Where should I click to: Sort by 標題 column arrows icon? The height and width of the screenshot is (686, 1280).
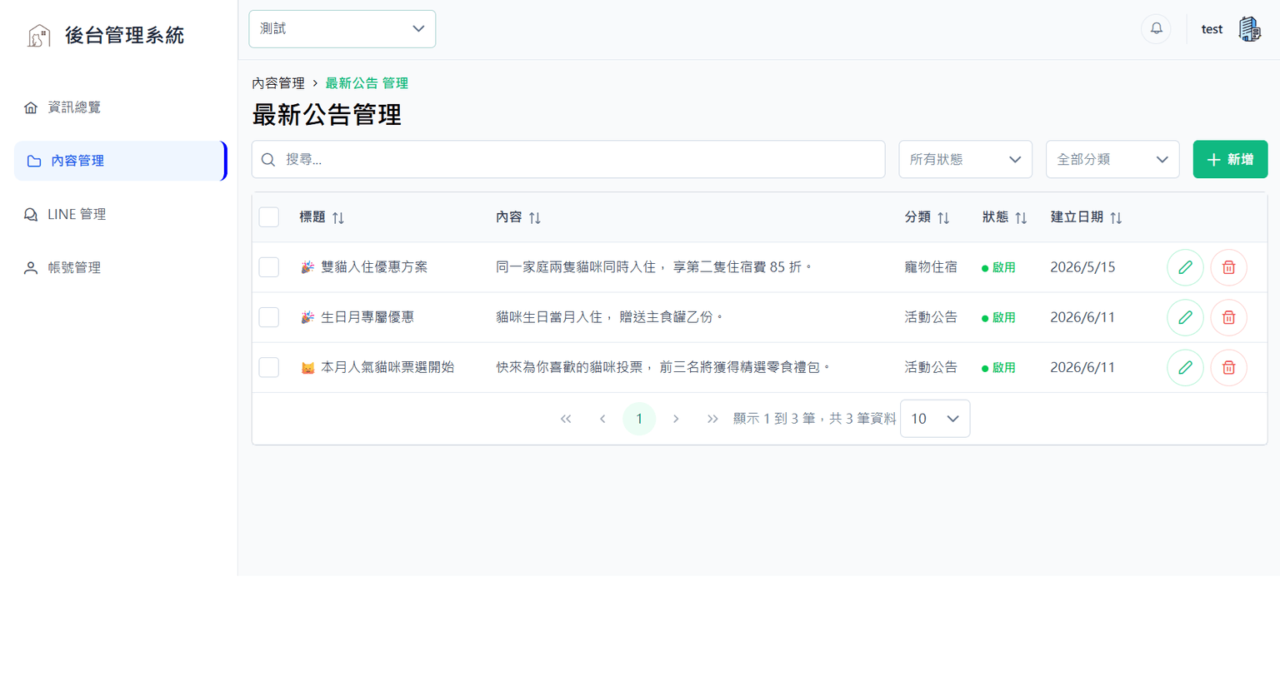tap(338, 218)
